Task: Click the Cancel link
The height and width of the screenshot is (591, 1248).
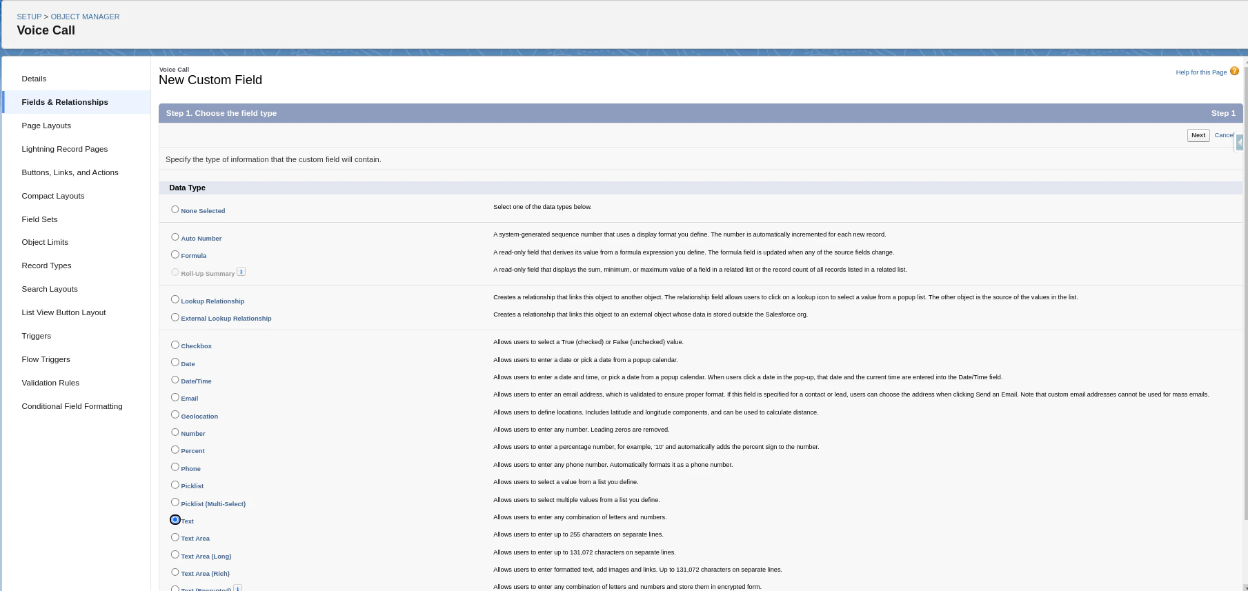Action: pos(1224,135)
